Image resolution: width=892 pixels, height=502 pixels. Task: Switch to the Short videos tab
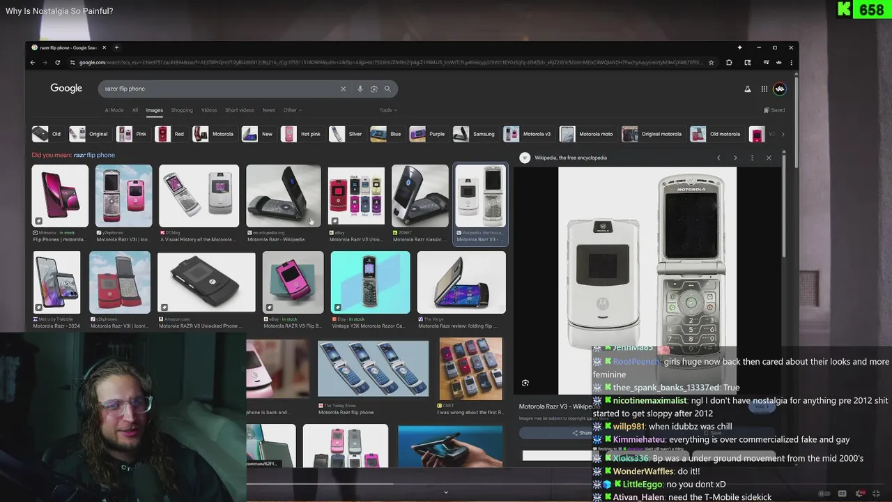[x=240, y=110]
